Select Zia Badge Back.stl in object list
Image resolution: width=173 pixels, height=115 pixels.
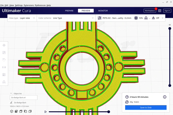[23, 97]
